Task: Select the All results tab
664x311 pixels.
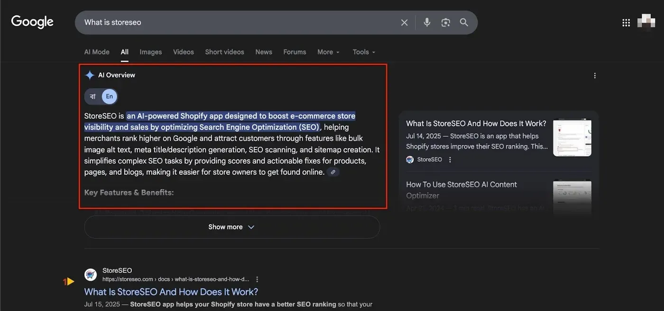Action: point(124,52)
